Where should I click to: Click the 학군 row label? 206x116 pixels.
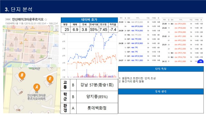(65, 97)
